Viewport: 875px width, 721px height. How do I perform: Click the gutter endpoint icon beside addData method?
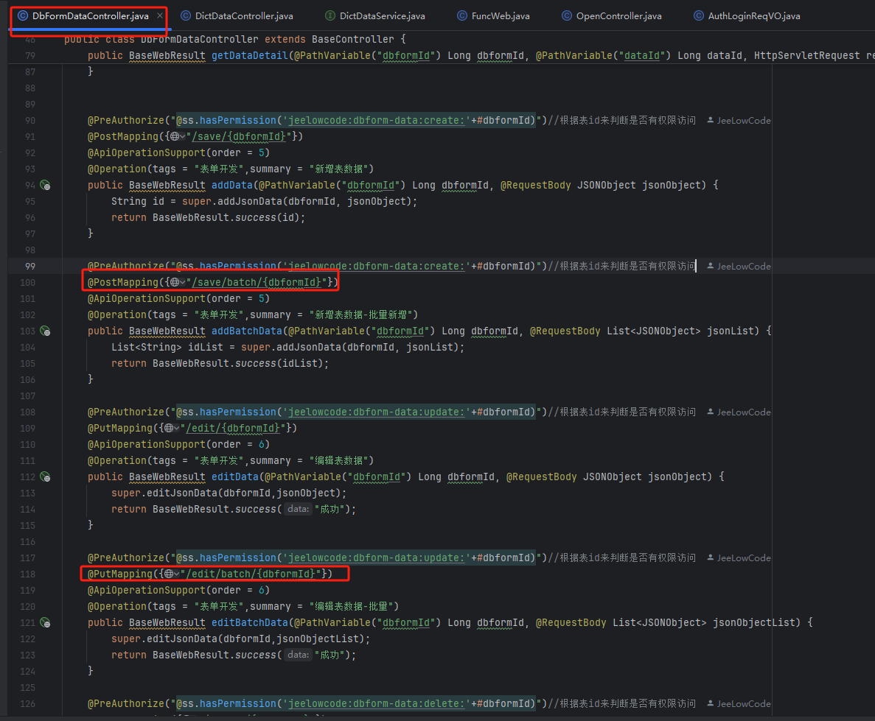(45, 186)
